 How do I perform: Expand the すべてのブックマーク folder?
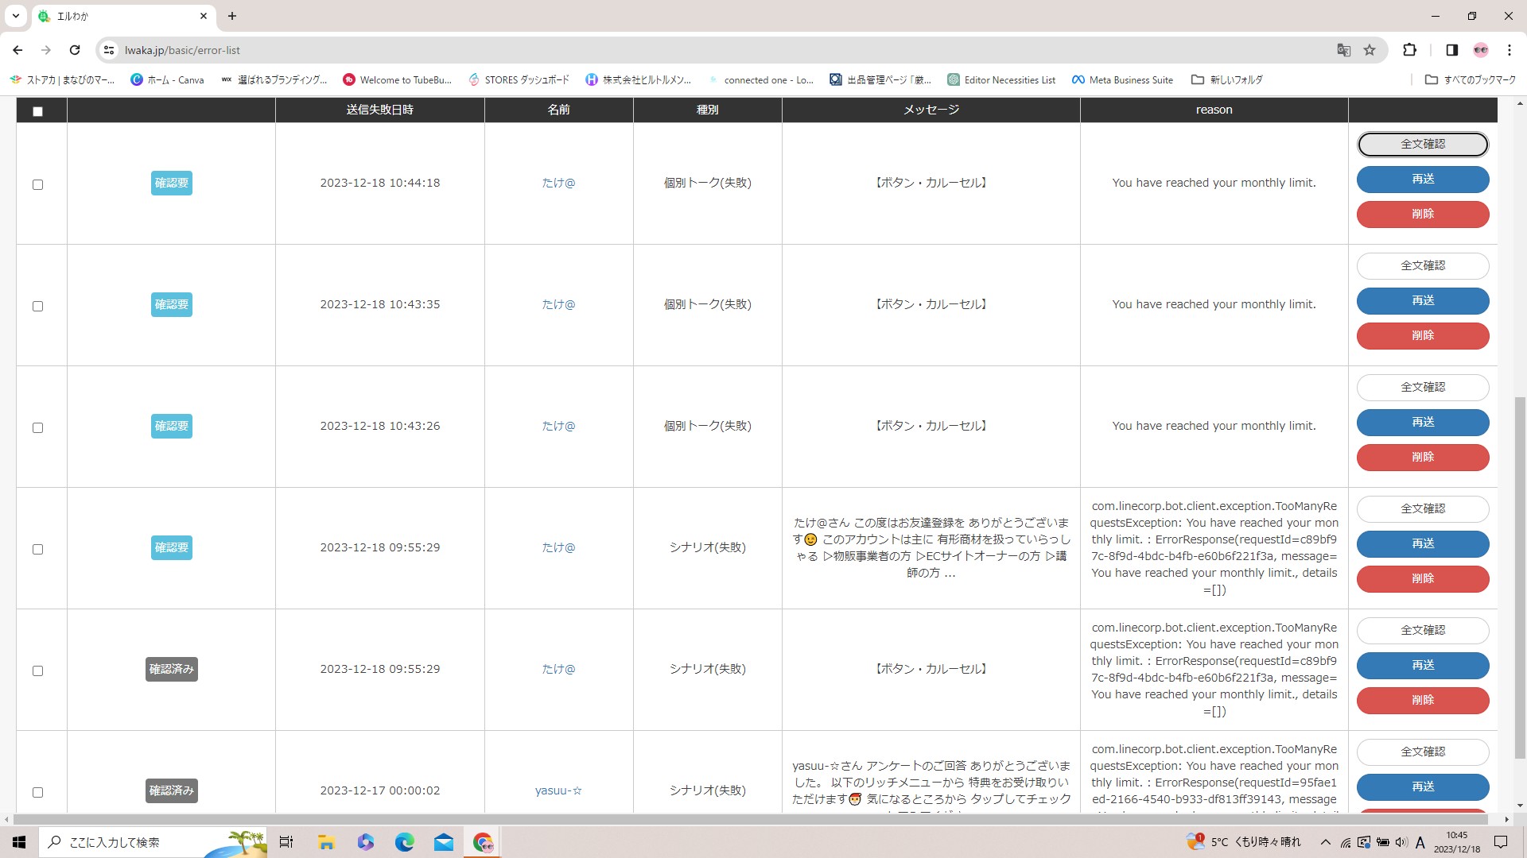(x=1470, y=79)
